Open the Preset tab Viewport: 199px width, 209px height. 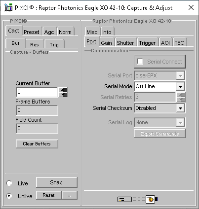(32, 32)
